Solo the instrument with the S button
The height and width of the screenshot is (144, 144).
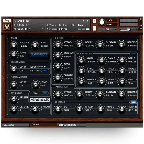coord(94,21)
